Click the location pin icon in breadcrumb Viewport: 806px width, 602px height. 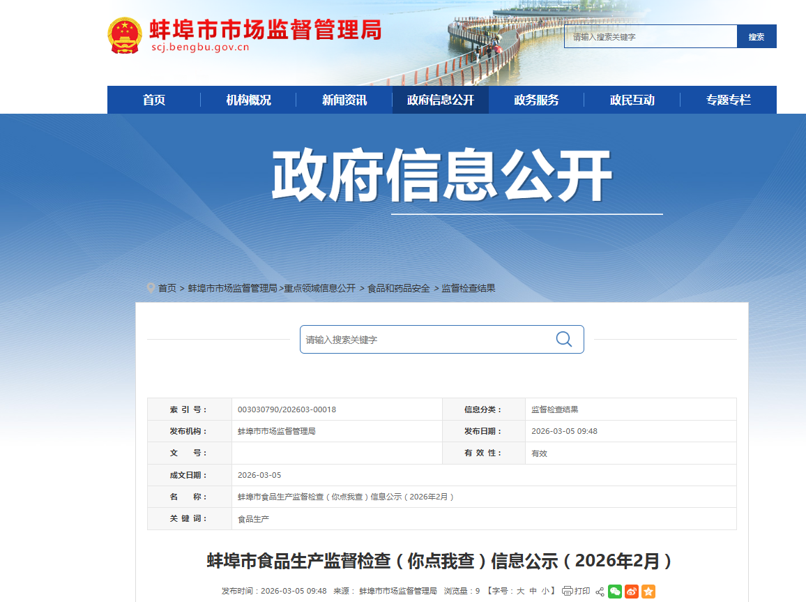pyautogui.click(x=151, y=288)
